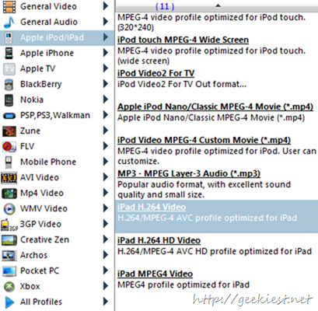This screenshot has width=318, height=311.
Task: Expand the Apple TV submenu arrow
Action: point(105,68)
